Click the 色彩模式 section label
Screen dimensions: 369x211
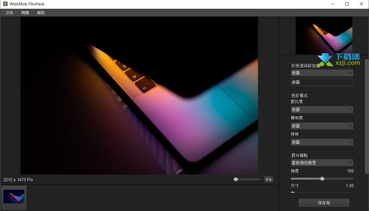(299, 95)
